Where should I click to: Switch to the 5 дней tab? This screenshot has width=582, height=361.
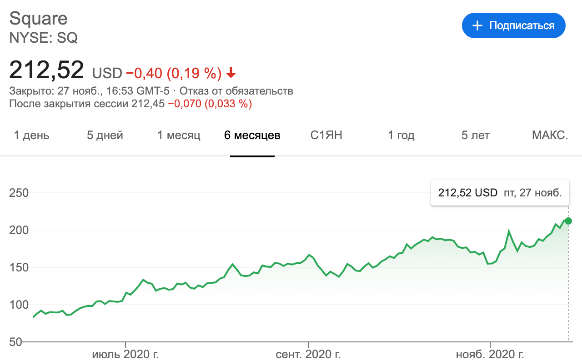pos(104,135)
